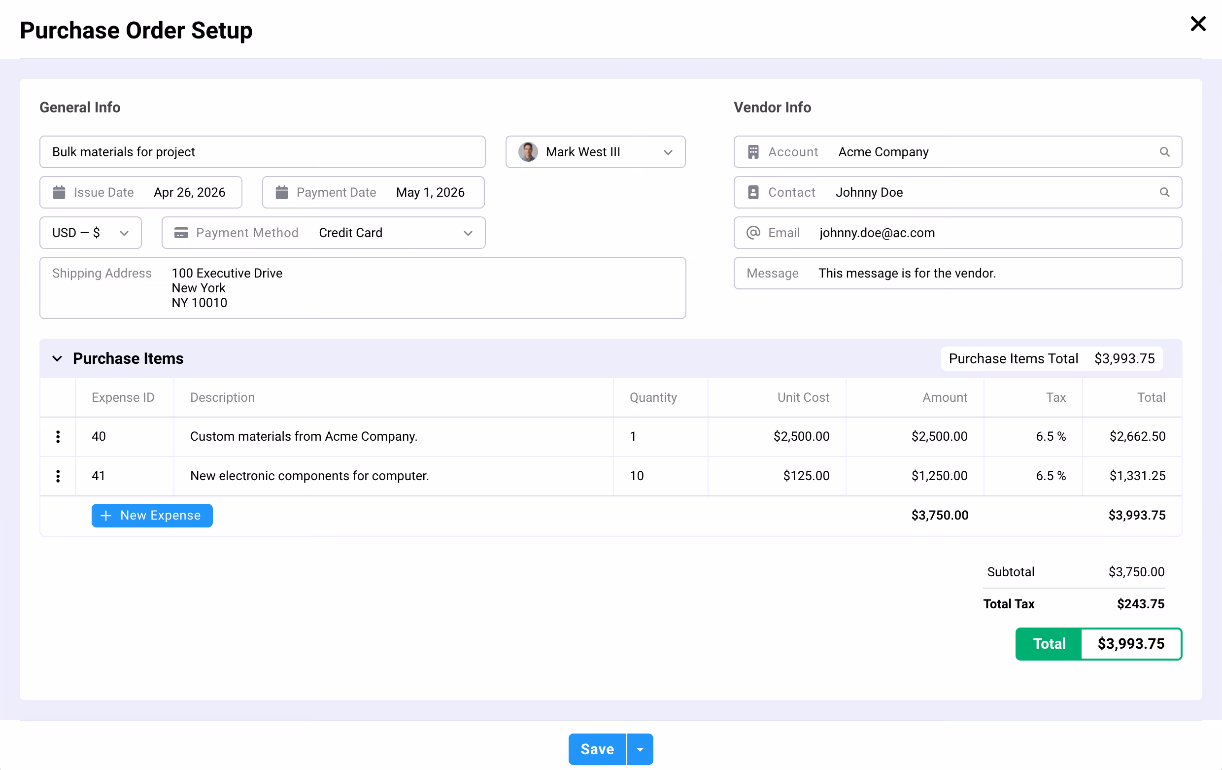The image size is (1222, 770).
Task: Click the Payment Method credit card icon
Action: pos(181,233)
